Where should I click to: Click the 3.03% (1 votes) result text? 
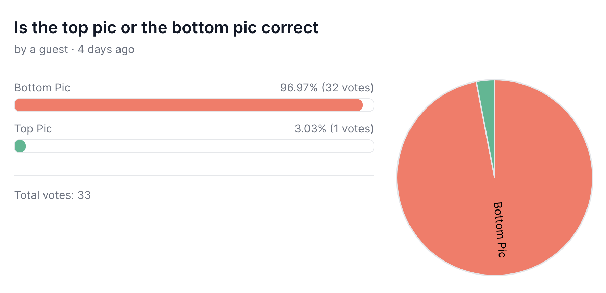pos(334,129)
